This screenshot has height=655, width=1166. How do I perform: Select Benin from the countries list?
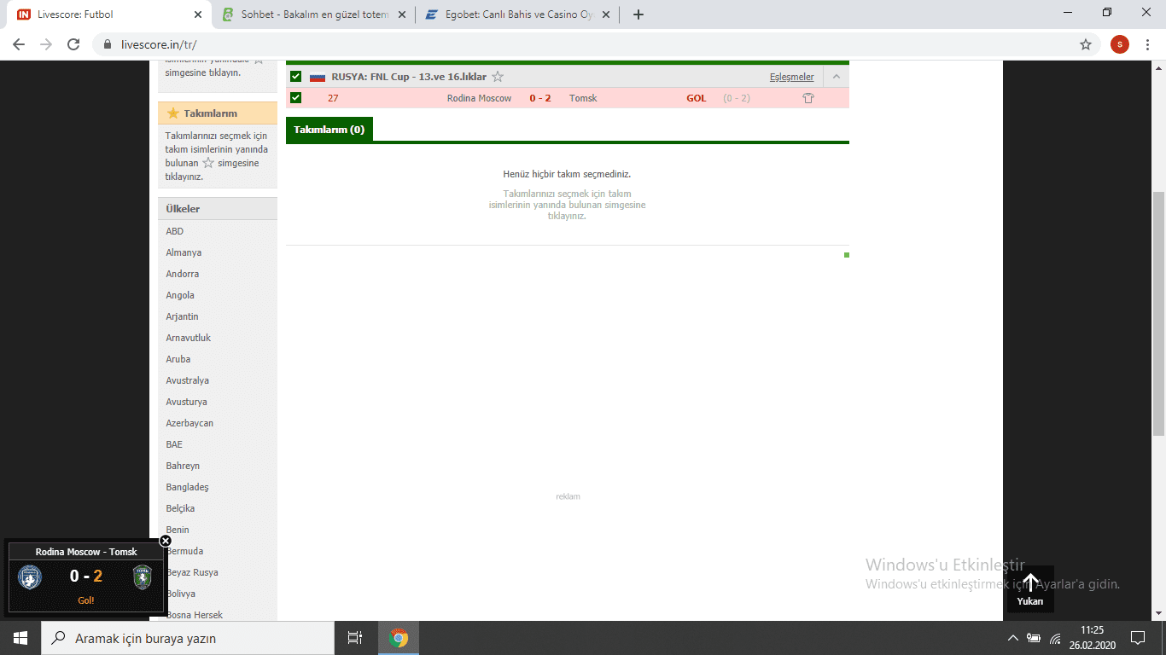[x=178, y=530]
